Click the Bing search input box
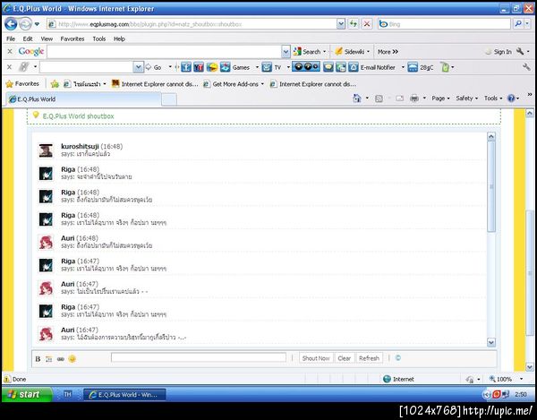This screenshot has width=537, height=420. point(444,24)
